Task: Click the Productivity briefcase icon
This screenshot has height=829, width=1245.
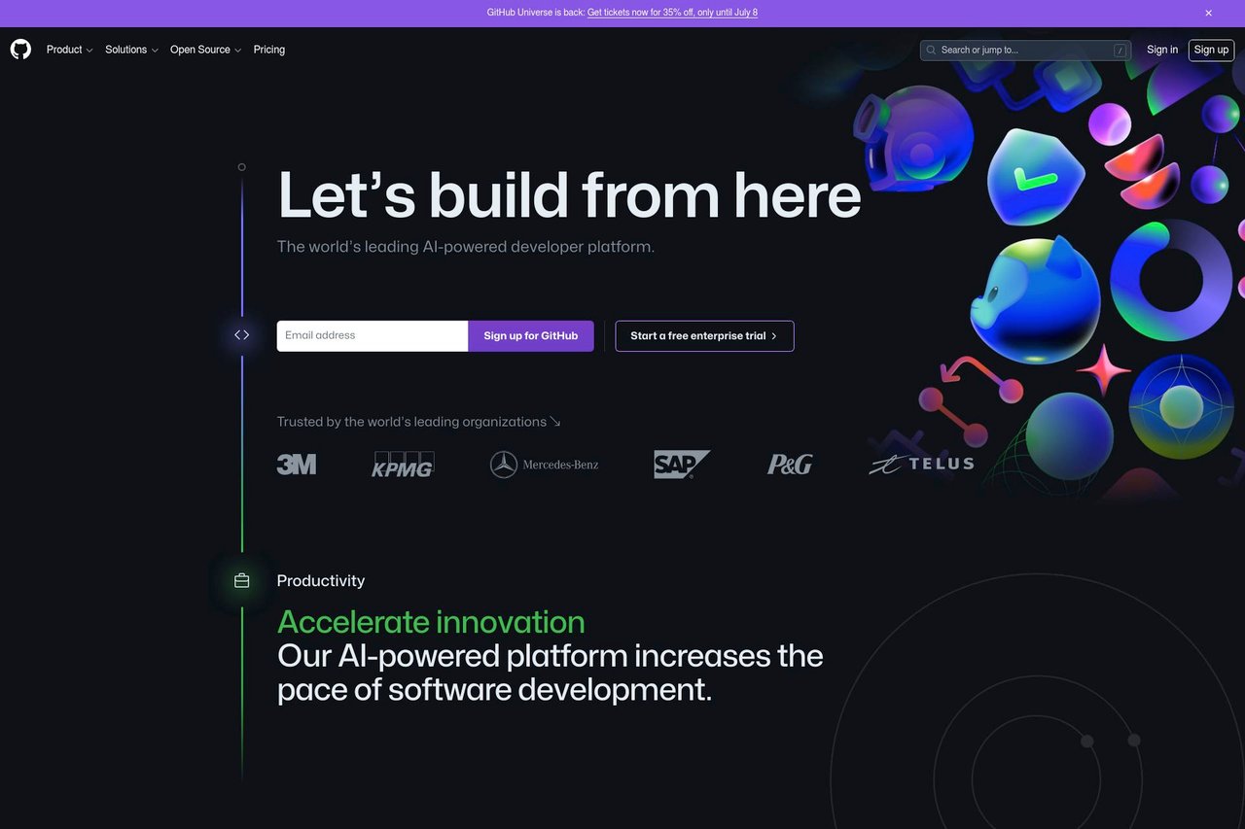Action: [241, 580]
